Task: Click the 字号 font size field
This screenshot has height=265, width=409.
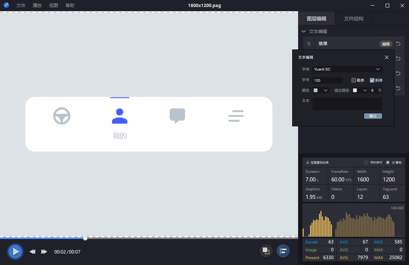Action: [327, 80]
